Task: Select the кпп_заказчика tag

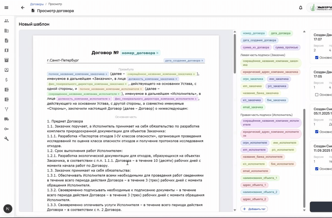Action: pos(252,86)
